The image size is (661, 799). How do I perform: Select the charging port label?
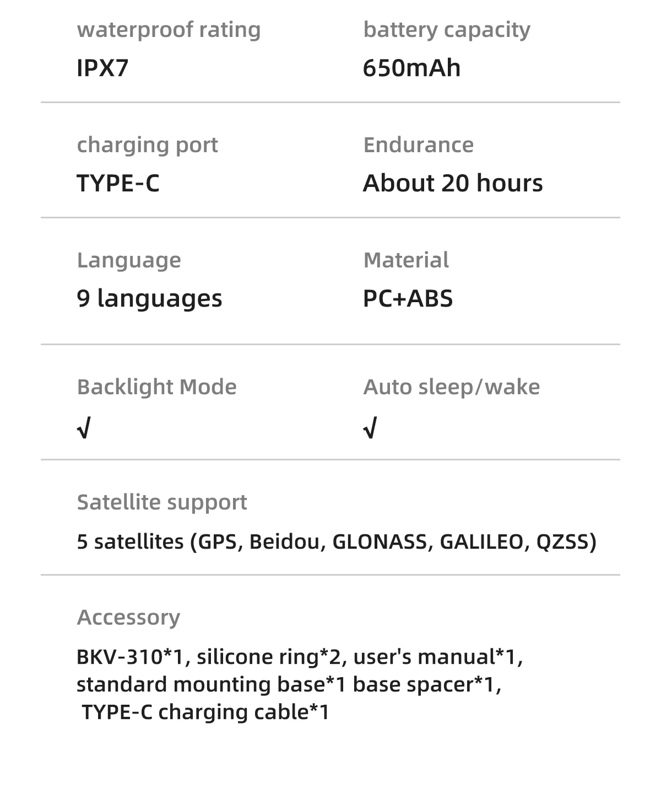[x=148, y=146]
